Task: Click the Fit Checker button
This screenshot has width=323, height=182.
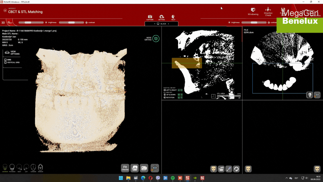Action: tap(125, 168)
